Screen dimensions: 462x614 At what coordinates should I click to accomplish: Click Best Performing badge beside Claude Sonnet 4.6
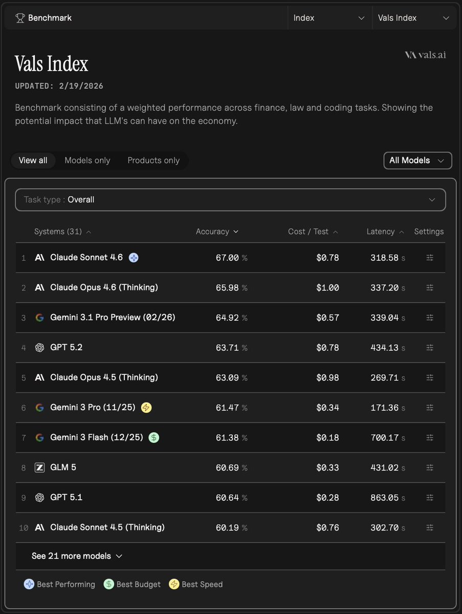pyautogui.click(x=134, y=258)
